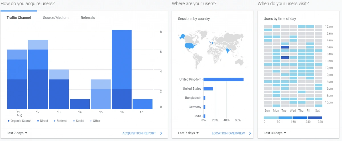Click the chevron arrow beside Acquisition Report
This screenshot has width=342, height=141.
click(x=161, y=133)
